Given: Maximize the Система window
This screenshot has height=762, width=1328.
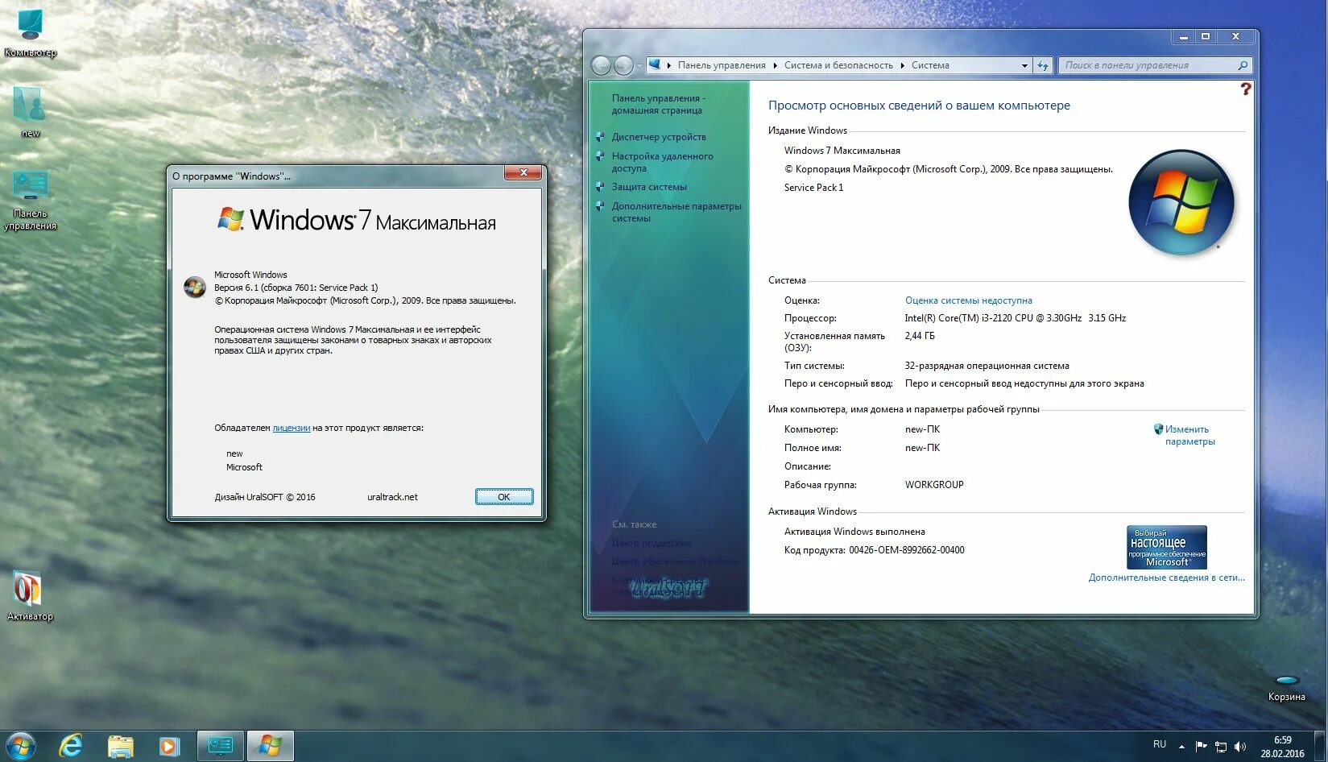Looking at the screenshot, I should tap(1206, 37).
